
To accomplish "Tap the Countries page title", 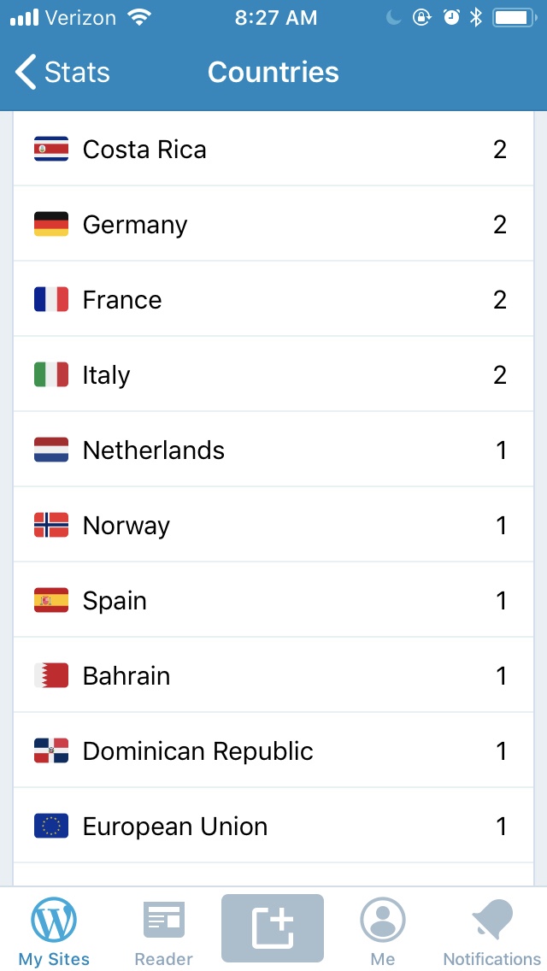I will [x=273, y=73].
